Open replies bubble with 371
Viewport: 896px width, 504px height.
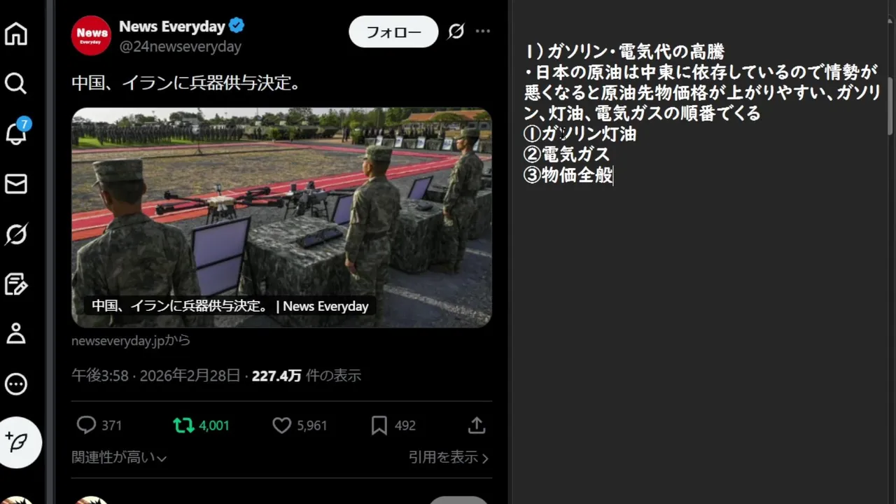[x=99, y=425]
